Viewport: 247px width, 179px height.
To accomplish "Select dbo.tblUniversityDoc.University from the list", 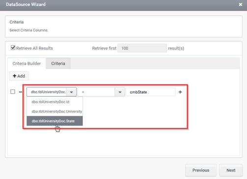I will [55, 111].
